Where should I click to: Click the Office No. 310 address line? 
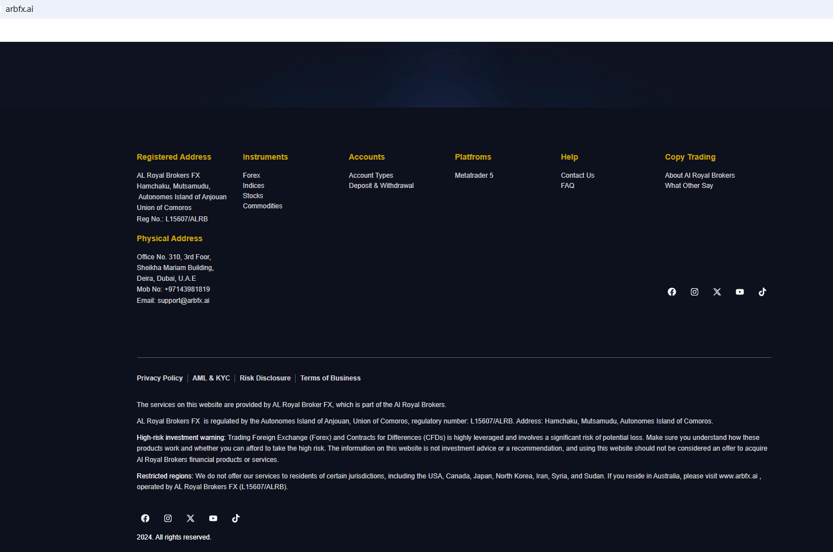tap(174, 257)
